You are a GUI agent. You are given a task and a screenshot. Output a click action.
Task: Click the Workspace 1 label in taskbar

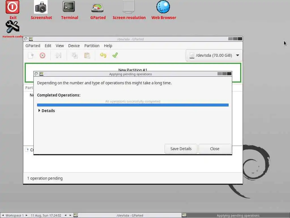pyautogui.click(x=14, y=215)
